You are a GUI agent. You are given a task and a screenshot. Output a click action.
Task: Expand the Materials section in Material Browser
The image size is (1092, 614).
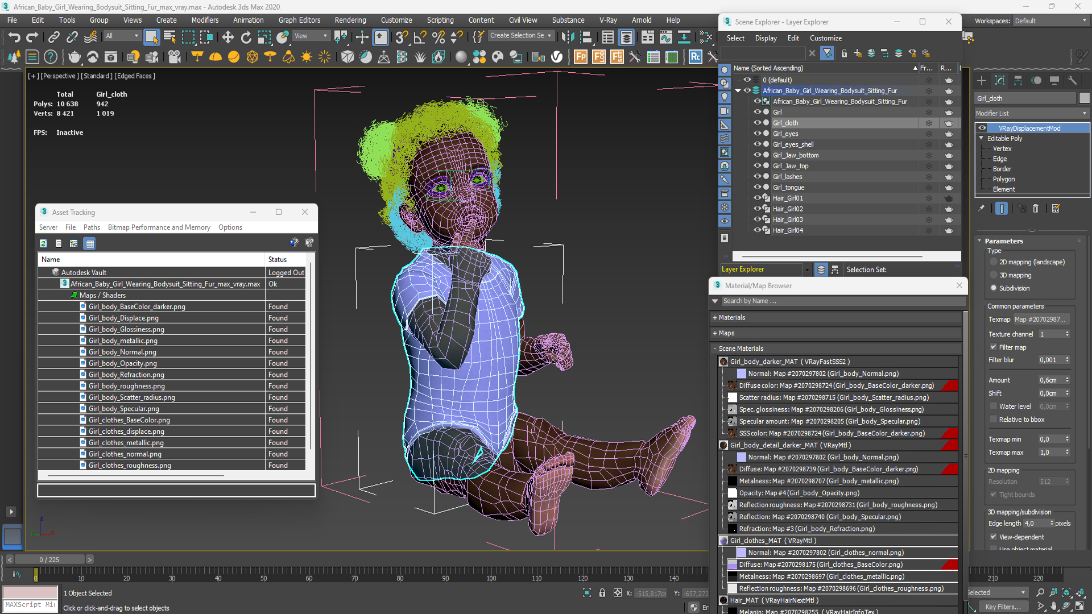pyautogui.click(x=715, y=318)
